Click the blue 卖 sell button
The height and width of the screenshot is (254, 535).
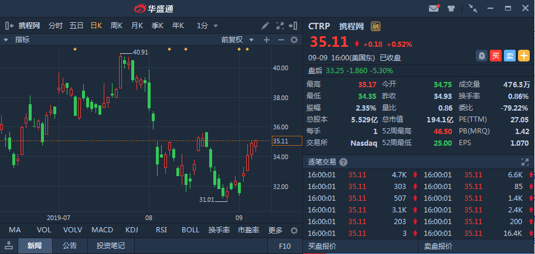tap(510, 56)
